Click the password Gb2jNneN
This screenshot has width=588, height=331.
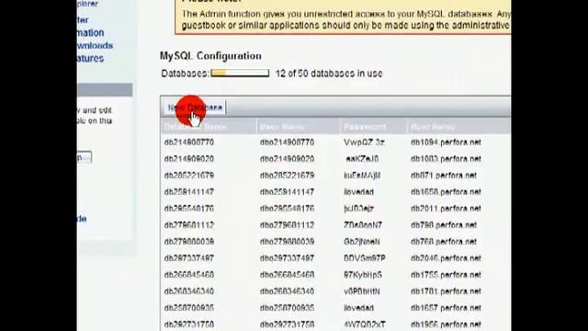(361, 241)
